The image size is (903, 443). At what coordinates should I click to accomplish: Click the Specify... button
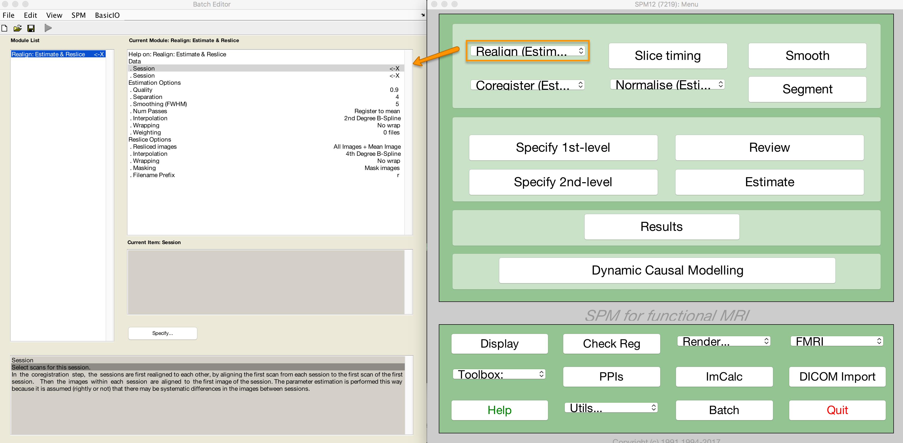coord(163,333)
